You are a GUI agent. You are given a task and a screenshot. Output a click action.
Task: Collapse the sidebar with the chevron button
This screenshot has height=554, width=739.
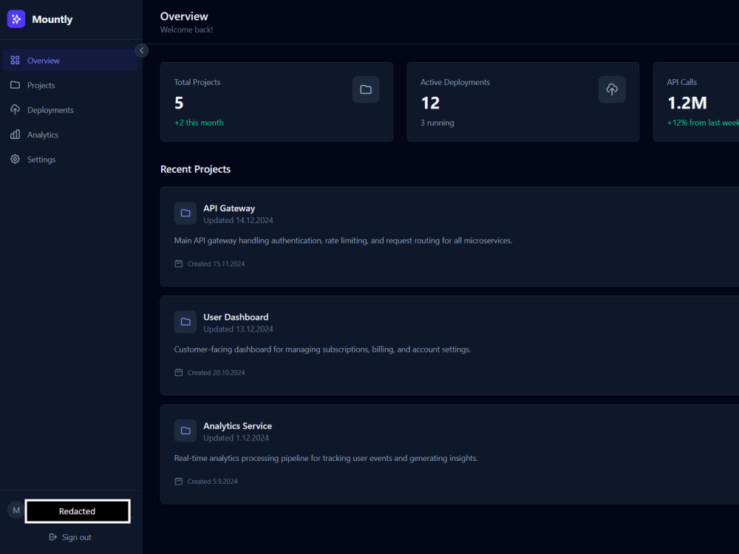pyautogui.click(x=141, y=50)
